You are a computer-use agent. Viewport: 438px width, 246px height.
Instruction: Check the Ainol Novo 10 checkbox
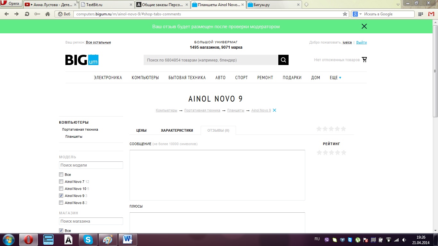click(x=61, y=189)
